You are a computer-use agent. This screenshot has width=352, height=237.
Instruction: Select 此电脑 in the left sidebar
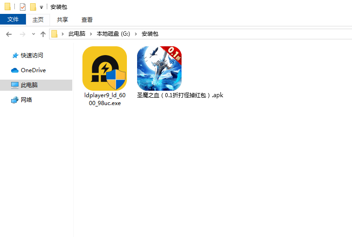(29, 85)
